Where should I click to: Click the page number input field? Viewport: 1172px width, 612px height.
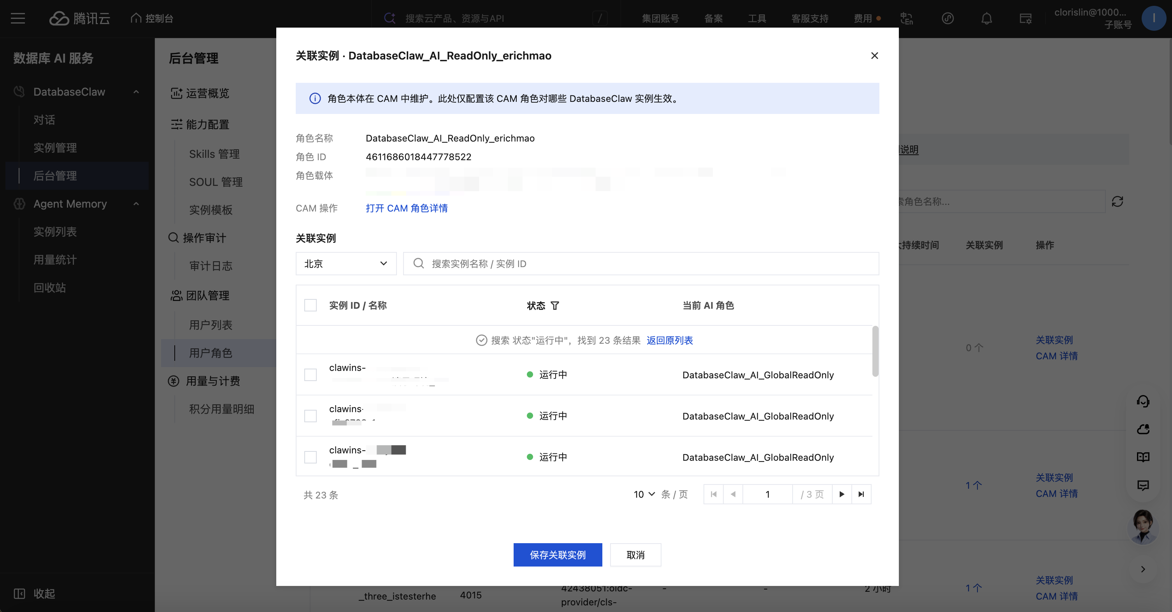click(x=768, y=494)
